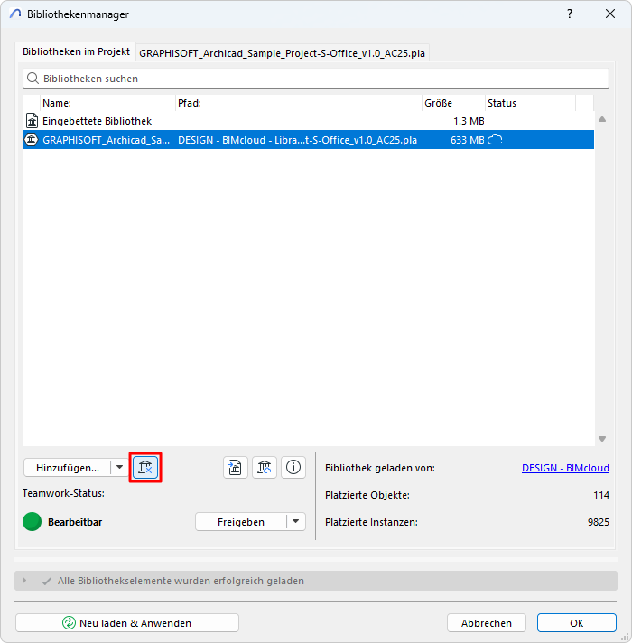This screenshot has width=632, height=643.
Task: Sort by the Name: column header
Action: pyautogui.click(x=107, y=103)
